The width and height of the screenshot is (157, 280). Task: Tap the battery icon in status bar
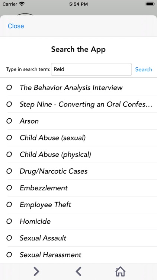point(150,4)
